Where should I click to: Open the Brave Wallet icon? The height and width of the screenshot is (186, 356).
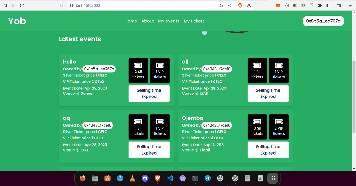point(338,5)
